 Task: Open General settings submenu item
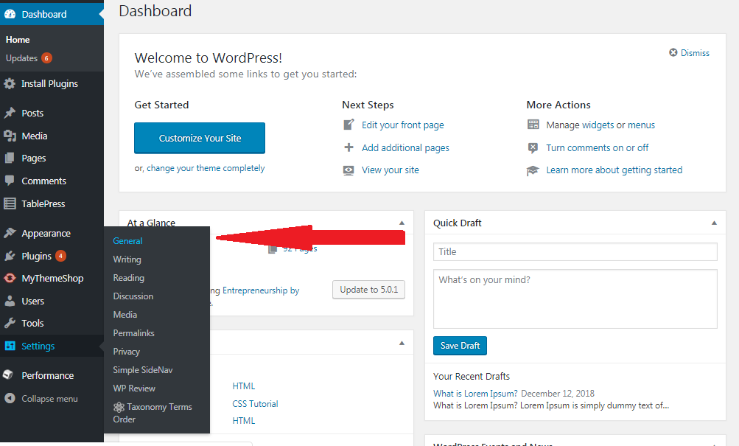coord(127,241)
